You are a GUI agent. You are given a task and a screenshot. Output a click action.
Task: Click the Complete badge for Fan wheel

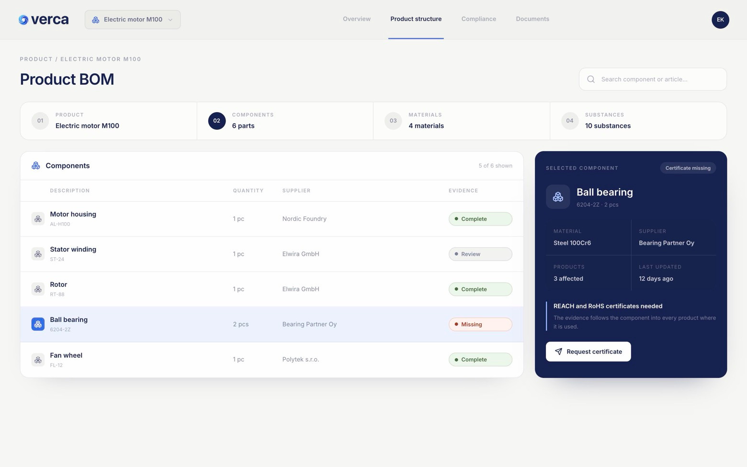(x=480, y=360)
